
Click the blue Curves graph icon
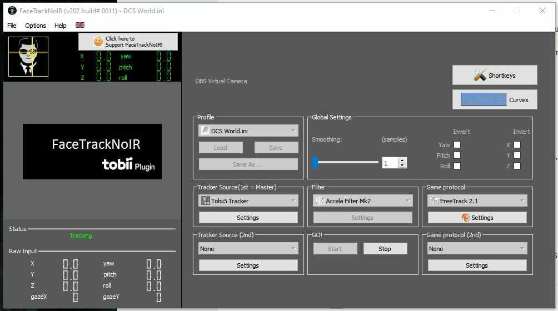(484, 99)
